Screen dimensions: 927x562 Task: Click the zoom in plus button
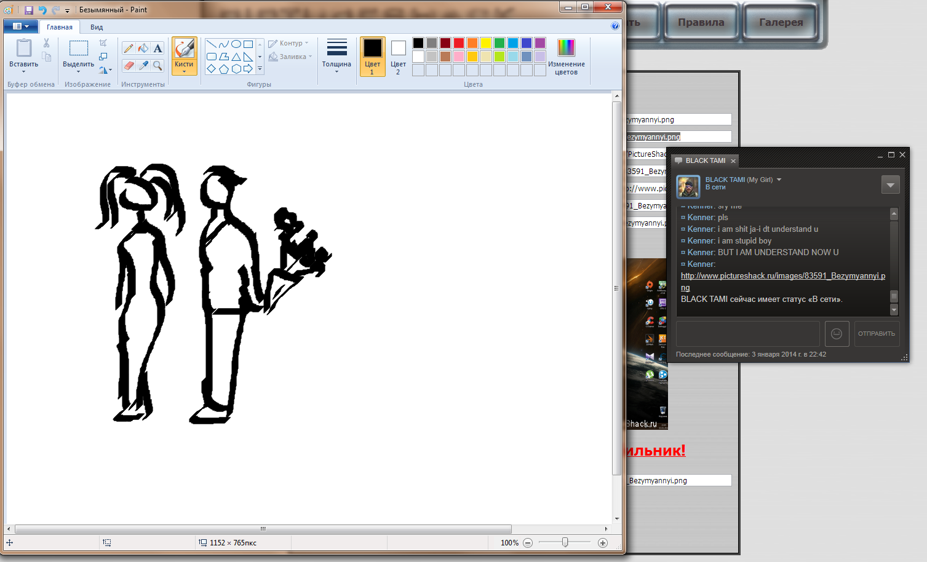[x=603, y=543]
